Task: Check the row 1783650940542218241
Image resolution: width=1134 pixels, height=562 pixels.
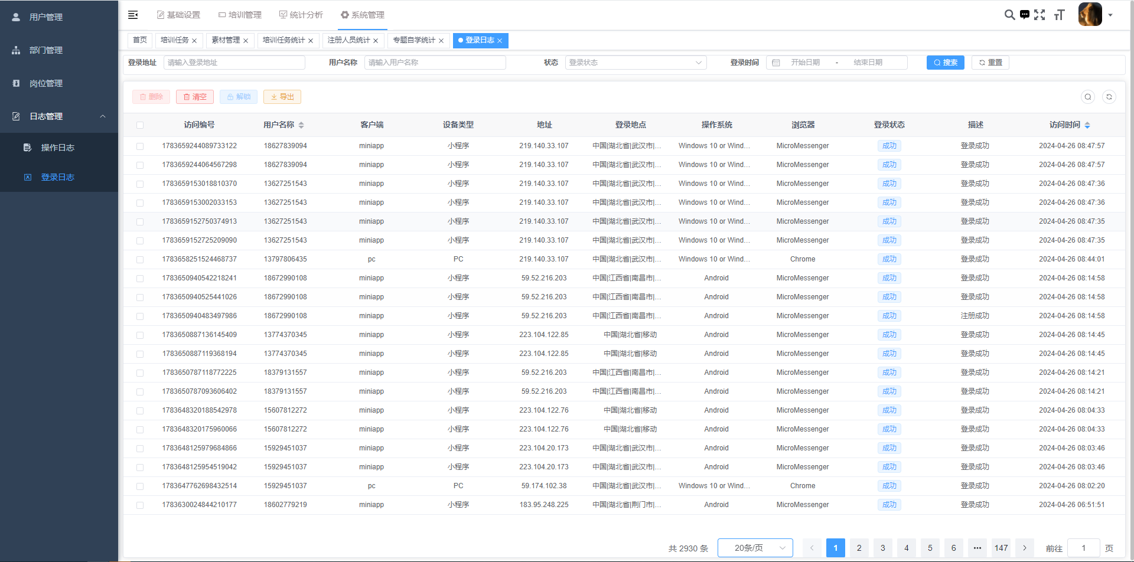Action: (140, 279)
